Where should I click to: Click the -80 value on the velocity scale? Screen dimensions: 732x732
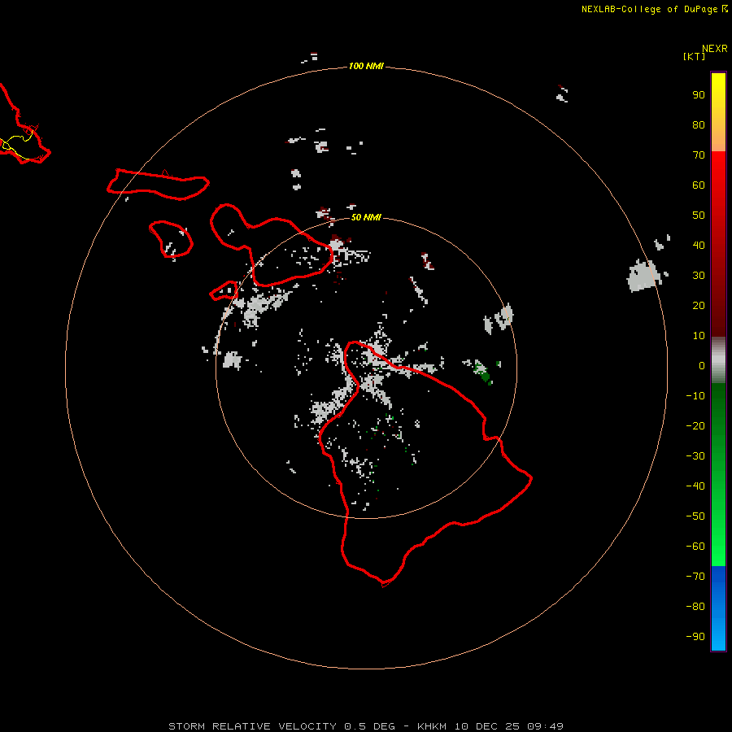pyautogui.click(x=695, y=607)
